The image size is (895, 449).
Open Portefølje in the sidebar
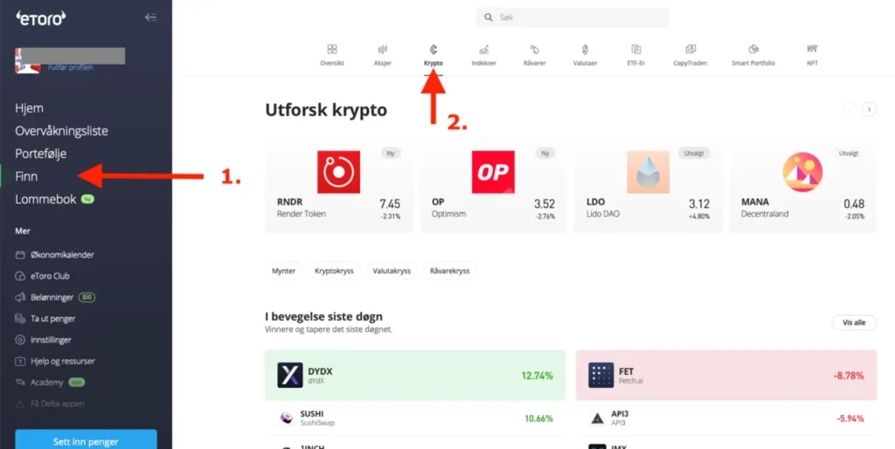[x=41, y=154]
